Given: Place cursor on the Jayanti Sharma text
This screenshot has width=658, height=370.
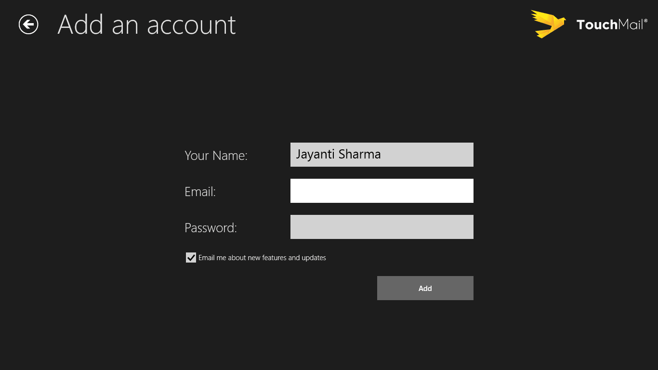Looking at the screenshot, I should 338,155.
